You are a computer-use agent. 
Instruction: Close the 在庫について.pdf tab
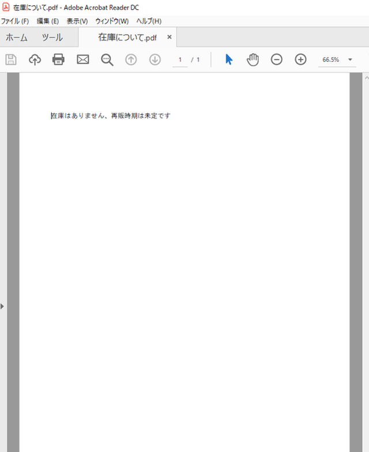170,37
